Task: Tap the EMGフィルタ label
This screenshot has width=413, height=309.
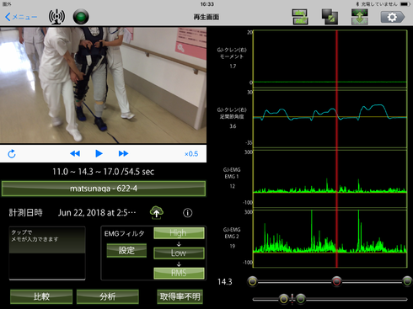Action: pyautogui.click(x=124, y=233)
